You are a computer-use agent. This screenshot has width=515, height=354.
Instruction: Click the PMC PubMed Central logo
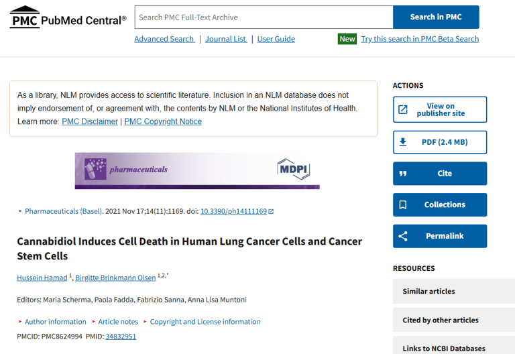pos(68,17)
